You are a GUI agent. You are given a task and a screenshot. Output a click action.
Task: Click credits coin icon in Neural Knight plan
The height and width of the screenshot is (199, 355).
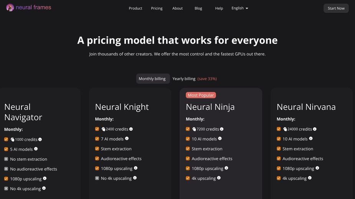click(x=103, y=129)
